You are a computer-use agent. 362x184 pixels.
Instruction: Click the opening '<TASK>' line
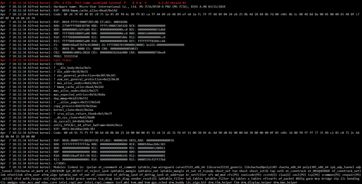32,64
